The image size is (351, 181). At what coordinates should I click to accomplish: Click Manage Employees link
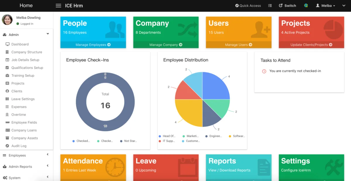93,45
